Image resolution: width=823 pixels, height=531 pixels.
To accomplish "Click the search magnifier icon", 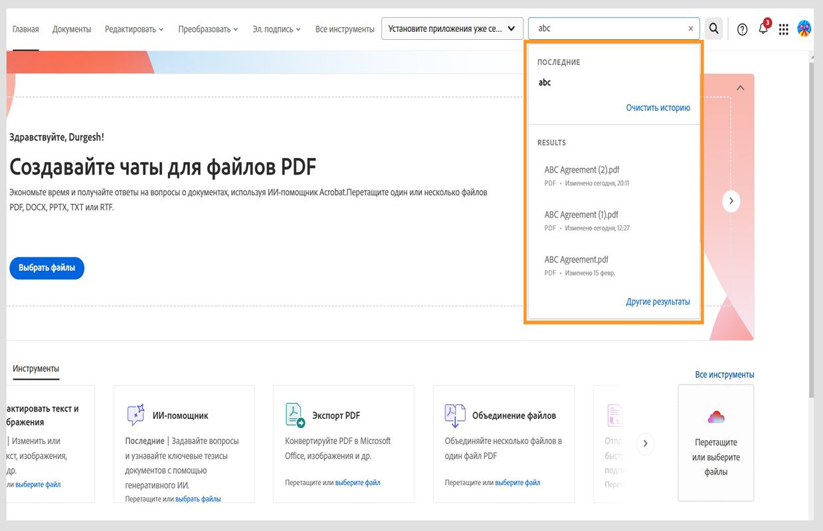I will pos(713,29).
